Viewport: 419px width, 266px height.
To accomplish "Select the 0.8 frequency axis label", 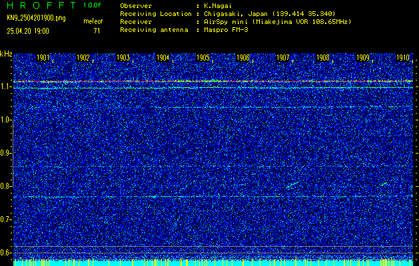I will [5, 186].
